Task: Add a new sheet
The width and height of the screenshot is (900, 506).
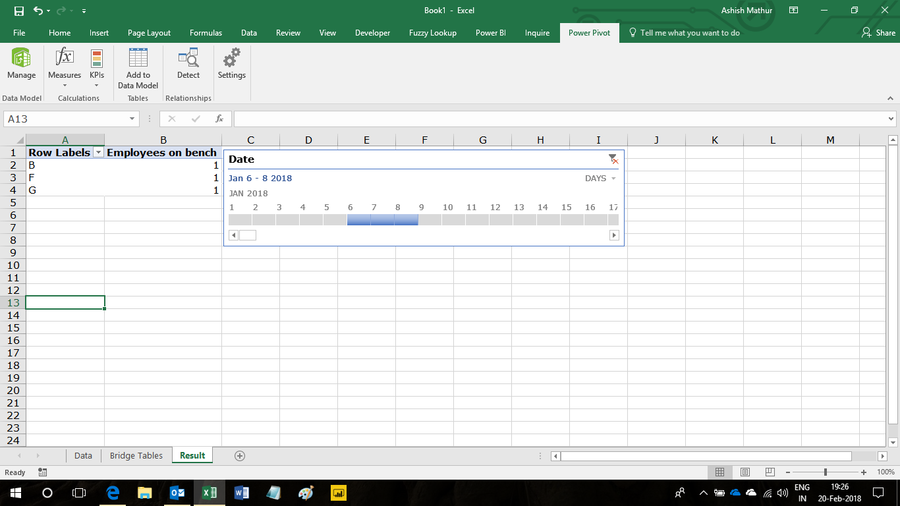Action: point(240,455)
